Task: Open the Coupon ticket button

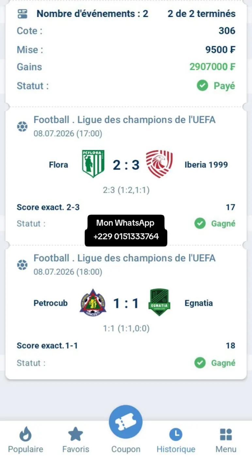Action: tap(126, 422)
